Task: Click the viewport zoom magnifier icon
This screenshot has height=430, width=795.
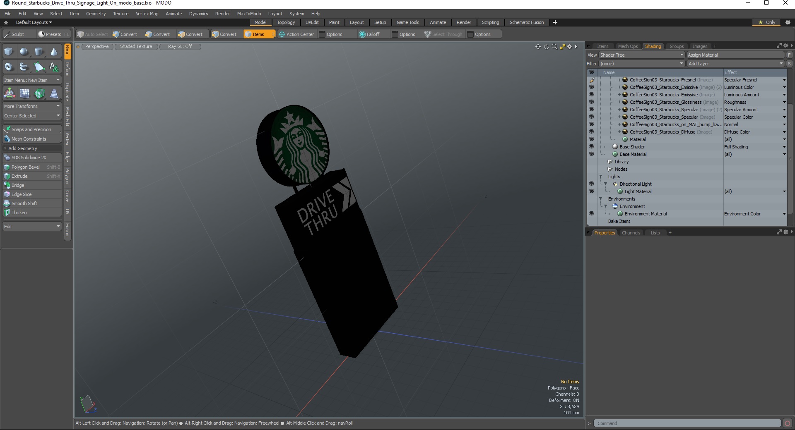Action: 554,47
